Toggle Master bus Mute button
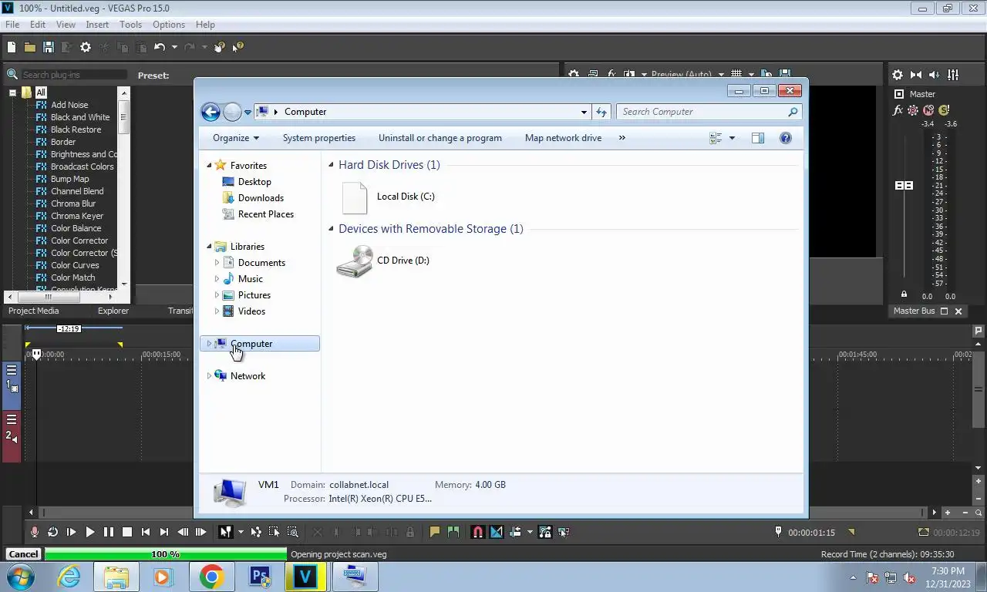987x592 pixels. tap(928, 110)
